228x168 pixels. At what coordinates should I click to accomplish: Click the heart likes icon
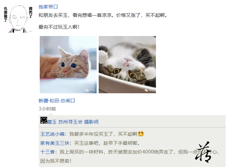pyautogui.click(x=44, y=120)
